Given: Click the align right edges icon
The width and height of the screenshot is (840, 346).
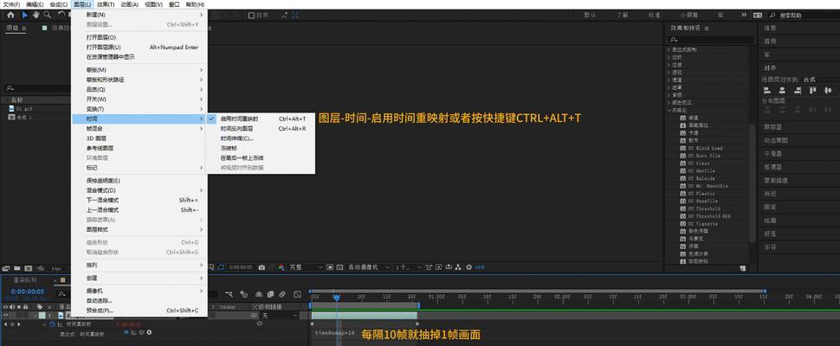Looking at the screenshot, I should (798, 90).
